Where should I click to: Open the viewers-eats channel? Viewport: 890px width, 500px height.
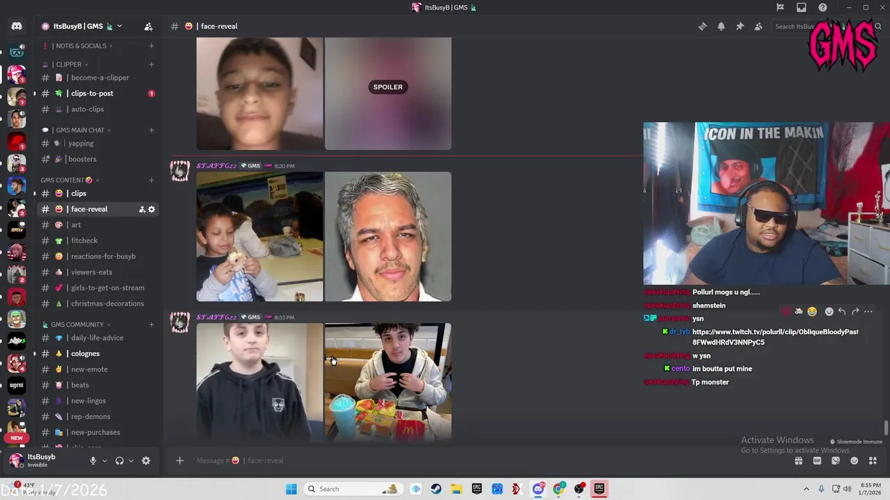coord(97,272)
